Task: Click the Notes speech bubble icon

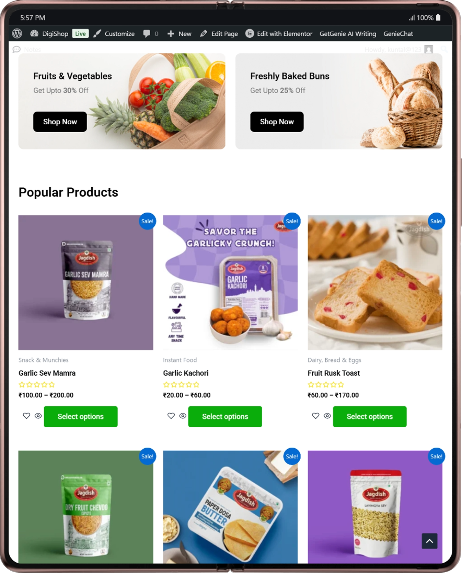Action: [16, 49]
